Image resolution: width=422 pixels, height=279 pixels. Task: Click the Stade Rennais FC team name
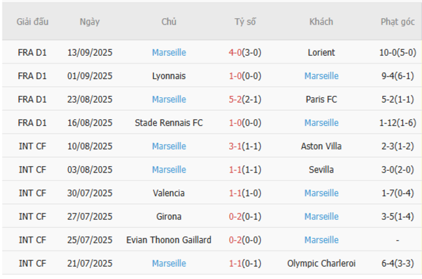point(169,123)
